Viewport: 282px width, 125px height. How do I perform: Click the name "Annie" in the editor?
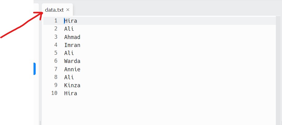coord(72,69)
